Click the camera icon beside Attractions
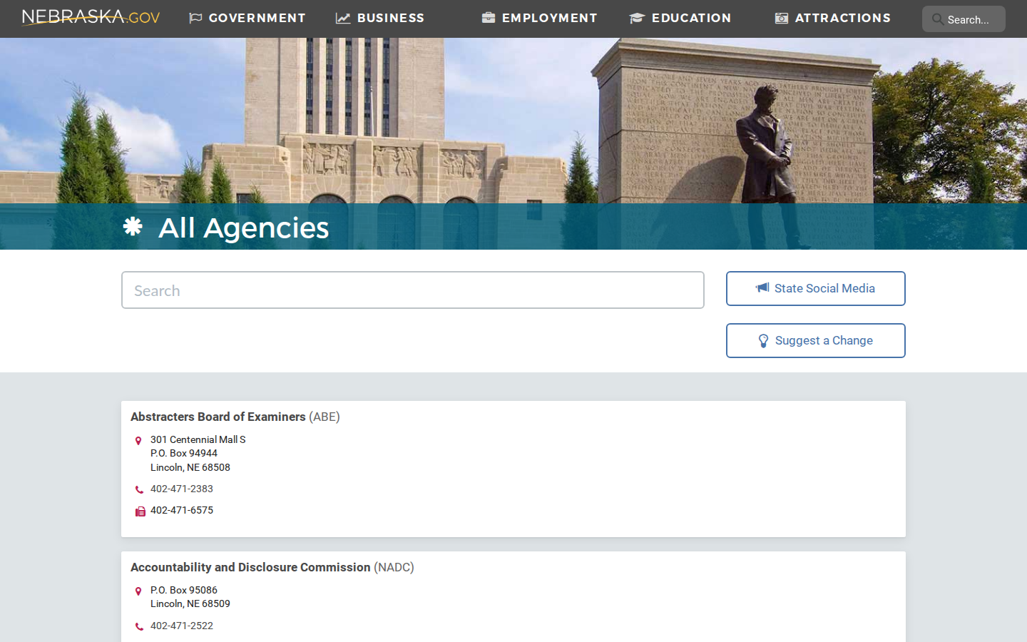1027x642 pixels. [782, 18]
